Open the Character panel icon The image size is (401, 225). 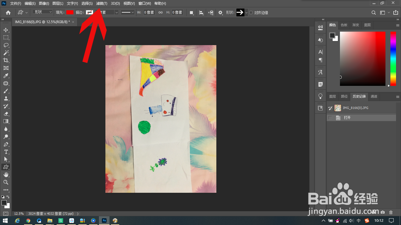(x=320, y=52)
